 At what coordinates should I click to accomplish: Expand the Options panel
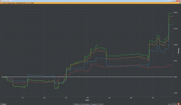(3, 104)
